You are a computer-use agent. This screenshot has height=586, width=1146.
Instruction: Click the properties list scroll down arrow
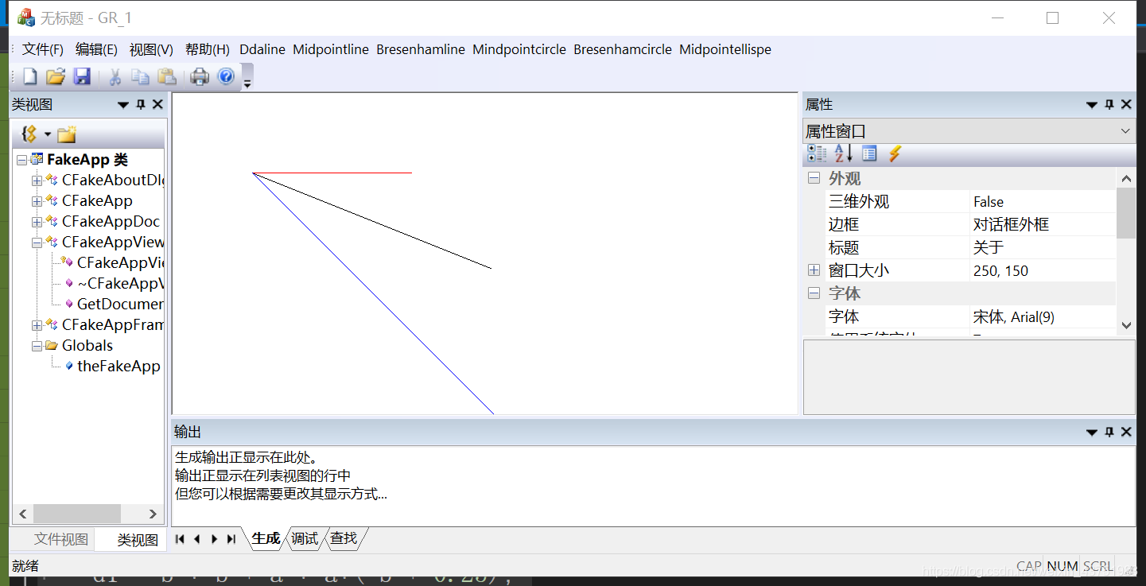1126,324
